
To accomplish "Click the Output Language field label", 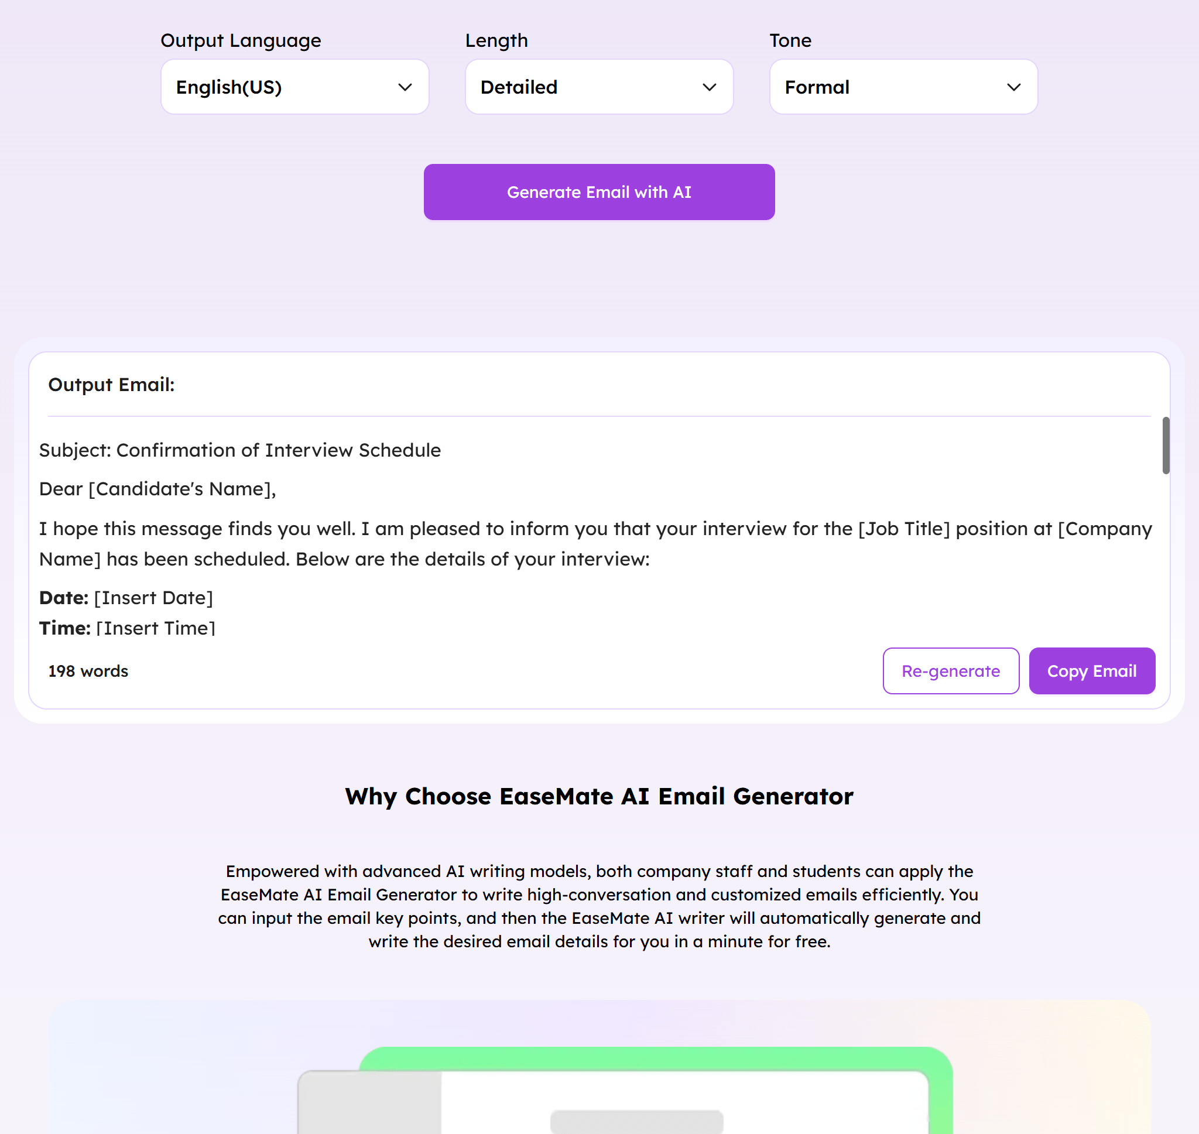I will (241, 40).
